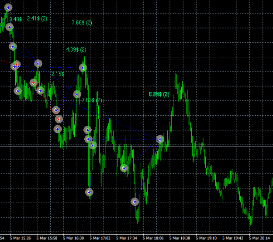273x242 pixels.
Task: Click the 7.66$ (2) profit label
Action: point(82,22)
